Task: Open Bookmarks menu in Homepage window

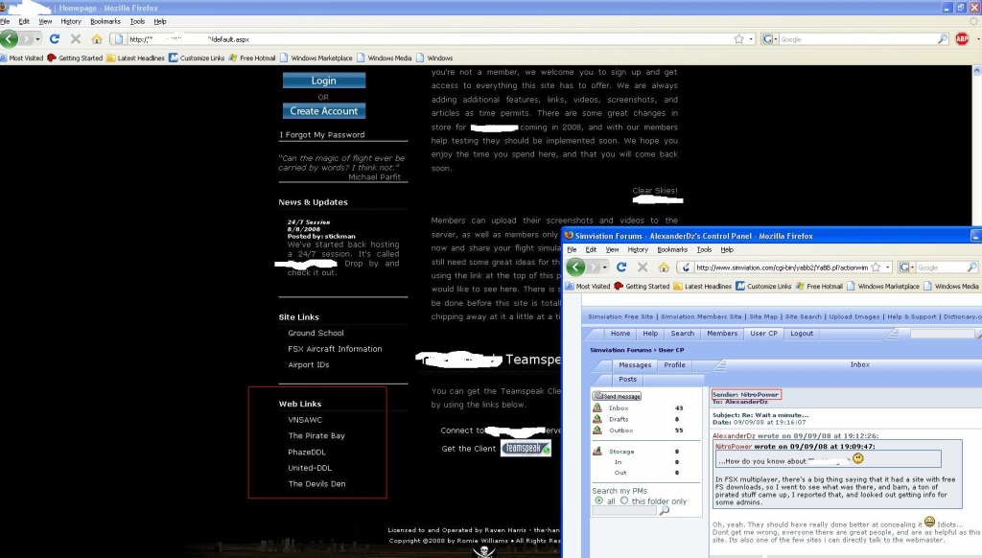Action: point(105,21)
